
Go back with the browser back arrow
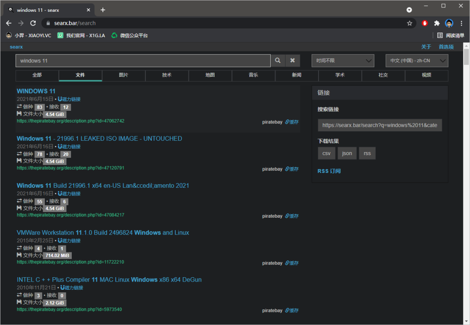click(9, 23)
